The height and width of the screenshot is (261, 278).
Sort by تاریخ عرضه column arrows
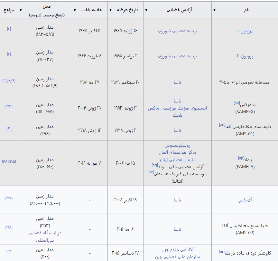click(x=110, y=10)
